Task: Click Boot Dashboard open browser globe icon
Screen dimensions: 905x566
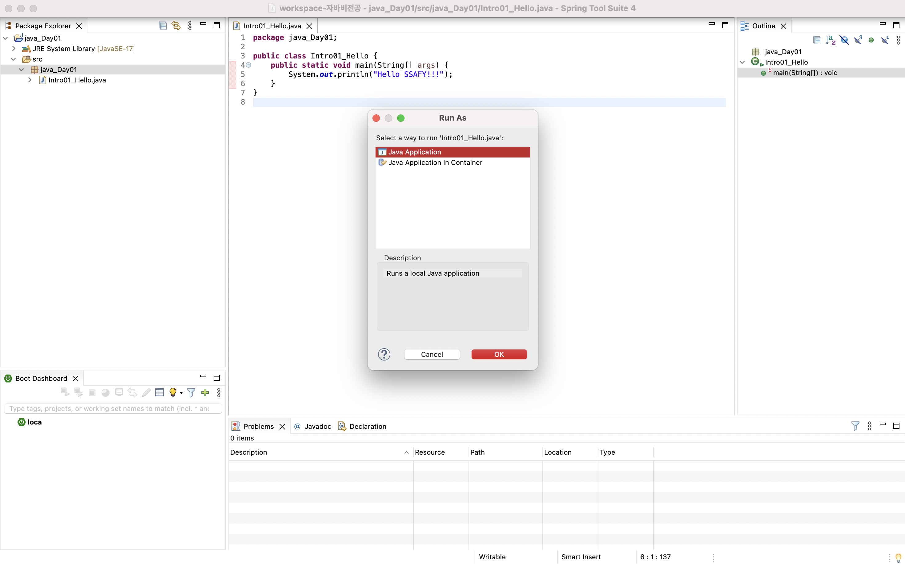Action: 106,392
